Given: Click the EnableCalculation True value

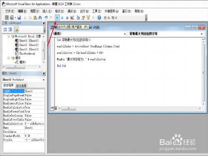Looking at the screenshot, I should (x=35, y=107).
